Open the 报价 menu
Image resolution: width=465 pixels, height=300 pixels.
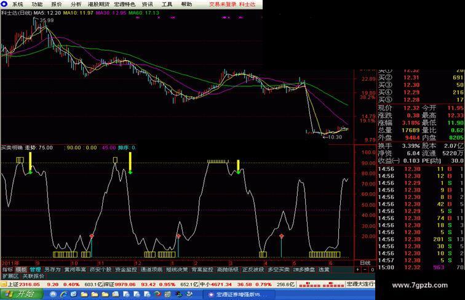click(57, 4)
